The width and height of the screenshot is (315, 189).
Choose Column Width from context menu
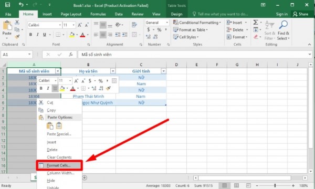pos(59,173)
